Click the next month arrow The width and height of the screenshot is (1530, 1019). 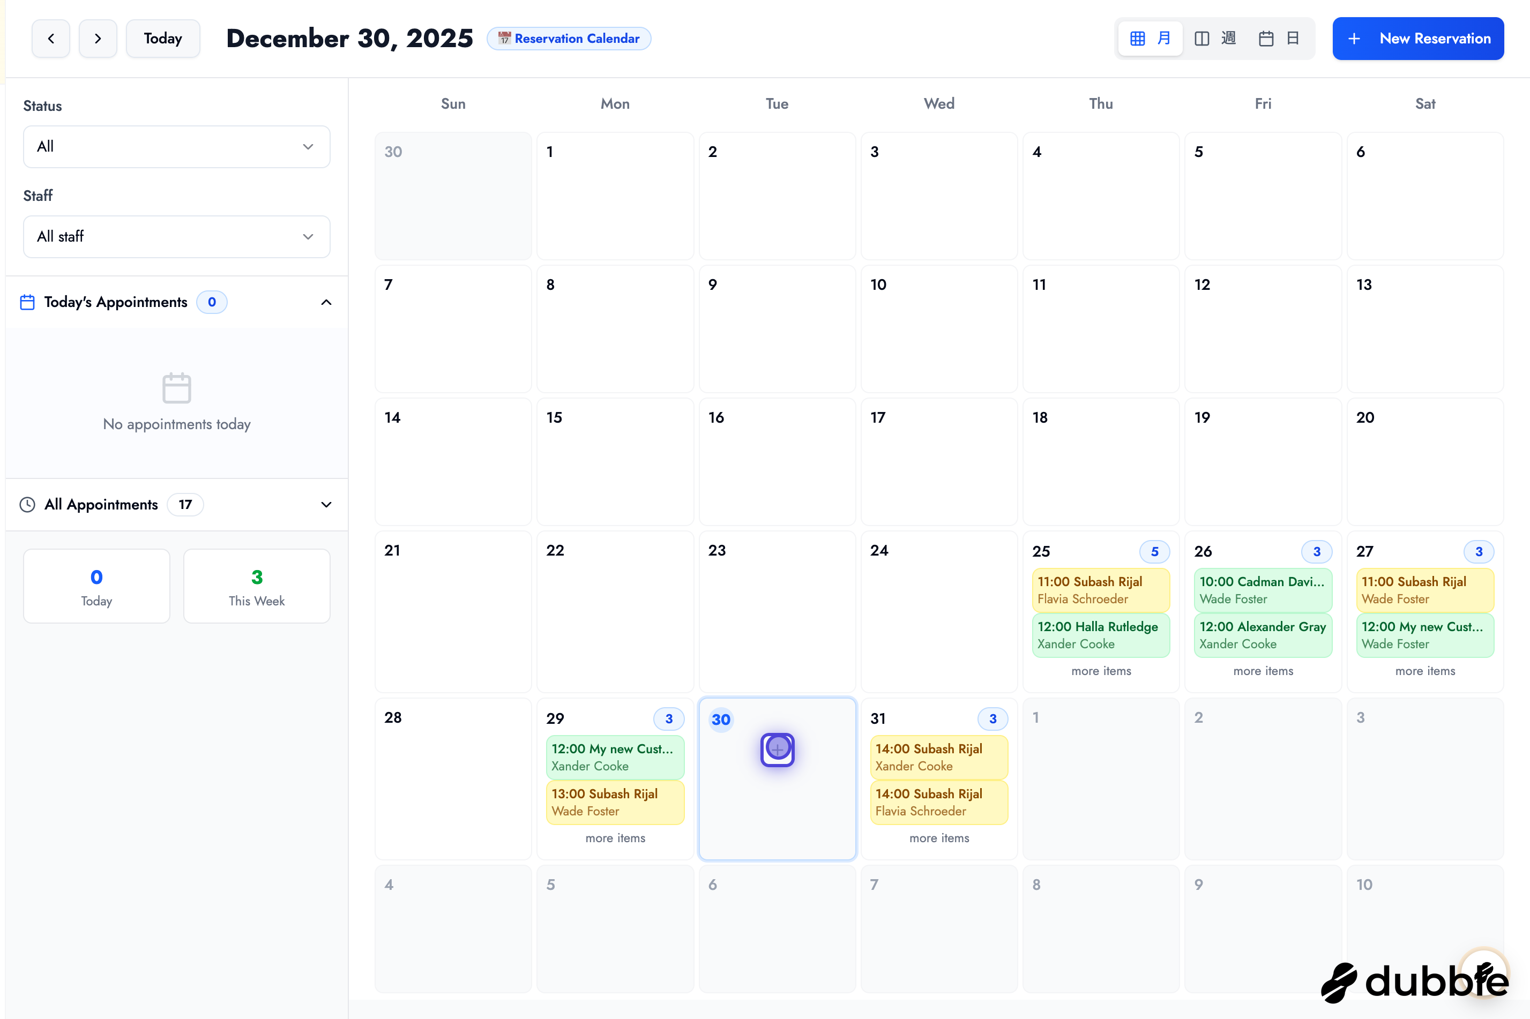point(98,39)
